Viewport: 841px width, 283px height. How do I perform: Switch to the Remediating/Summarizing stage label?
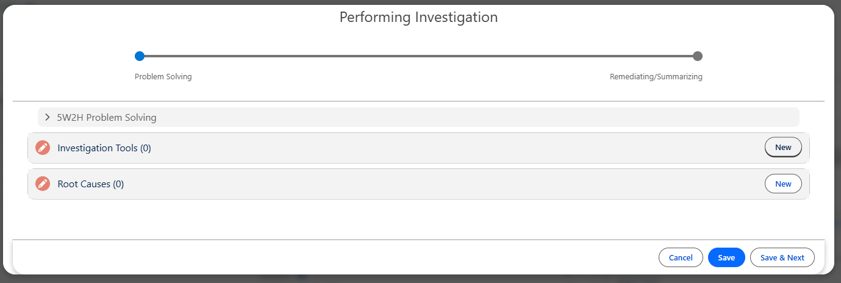point(656,77)
